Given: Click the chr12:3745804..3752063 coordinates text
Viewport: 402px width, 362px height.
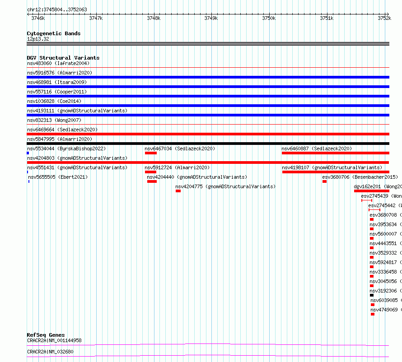Looking at the screenshot, I should point(57,9).
